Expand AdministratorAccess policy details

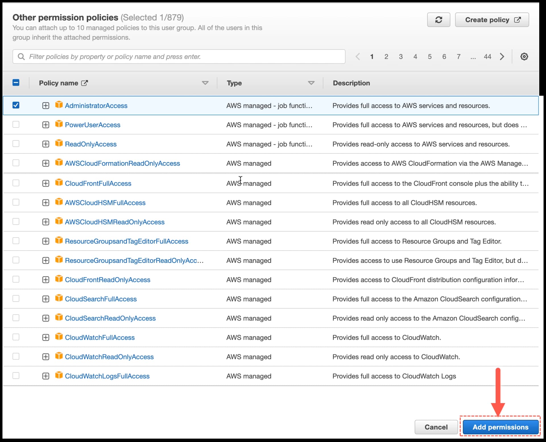pos(45,106)
